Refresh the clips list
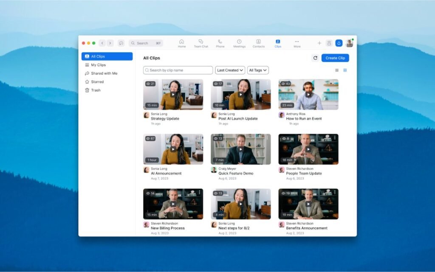Screen dimensions: 435x272 coord(315,58)
